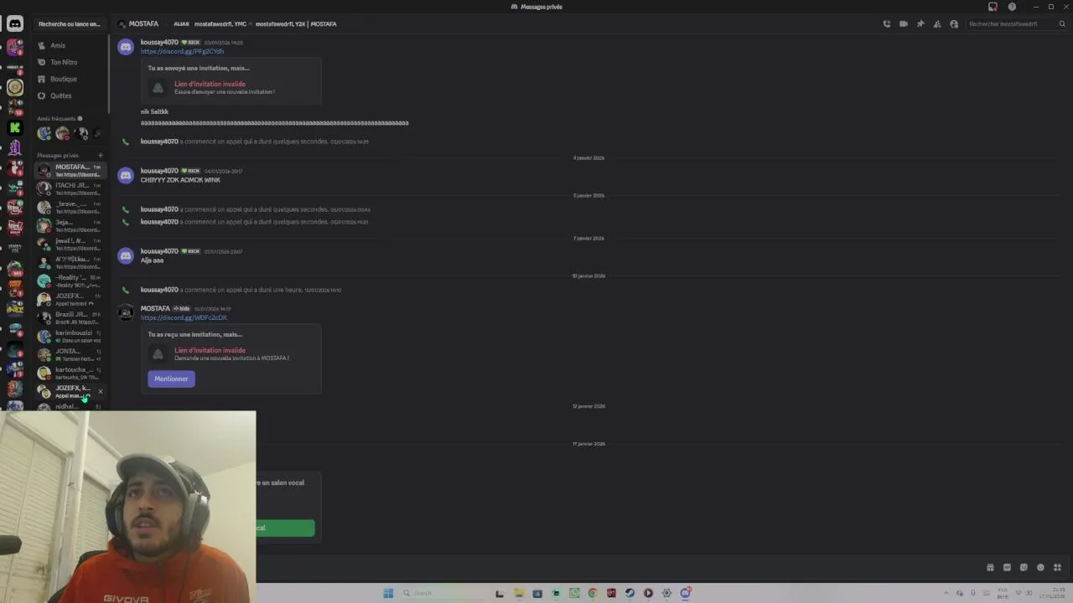
Task: Open Quêtes page
Action: [x=71, y=95]
